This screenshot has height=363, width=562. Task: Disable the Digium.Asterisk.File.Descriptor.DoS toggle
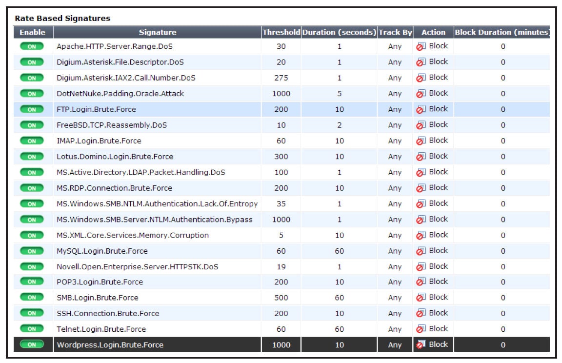(x=32, y=61)
